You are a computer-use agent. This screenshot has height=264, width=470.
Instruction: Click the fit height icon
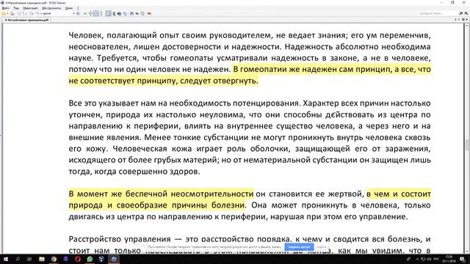[101, 13]
